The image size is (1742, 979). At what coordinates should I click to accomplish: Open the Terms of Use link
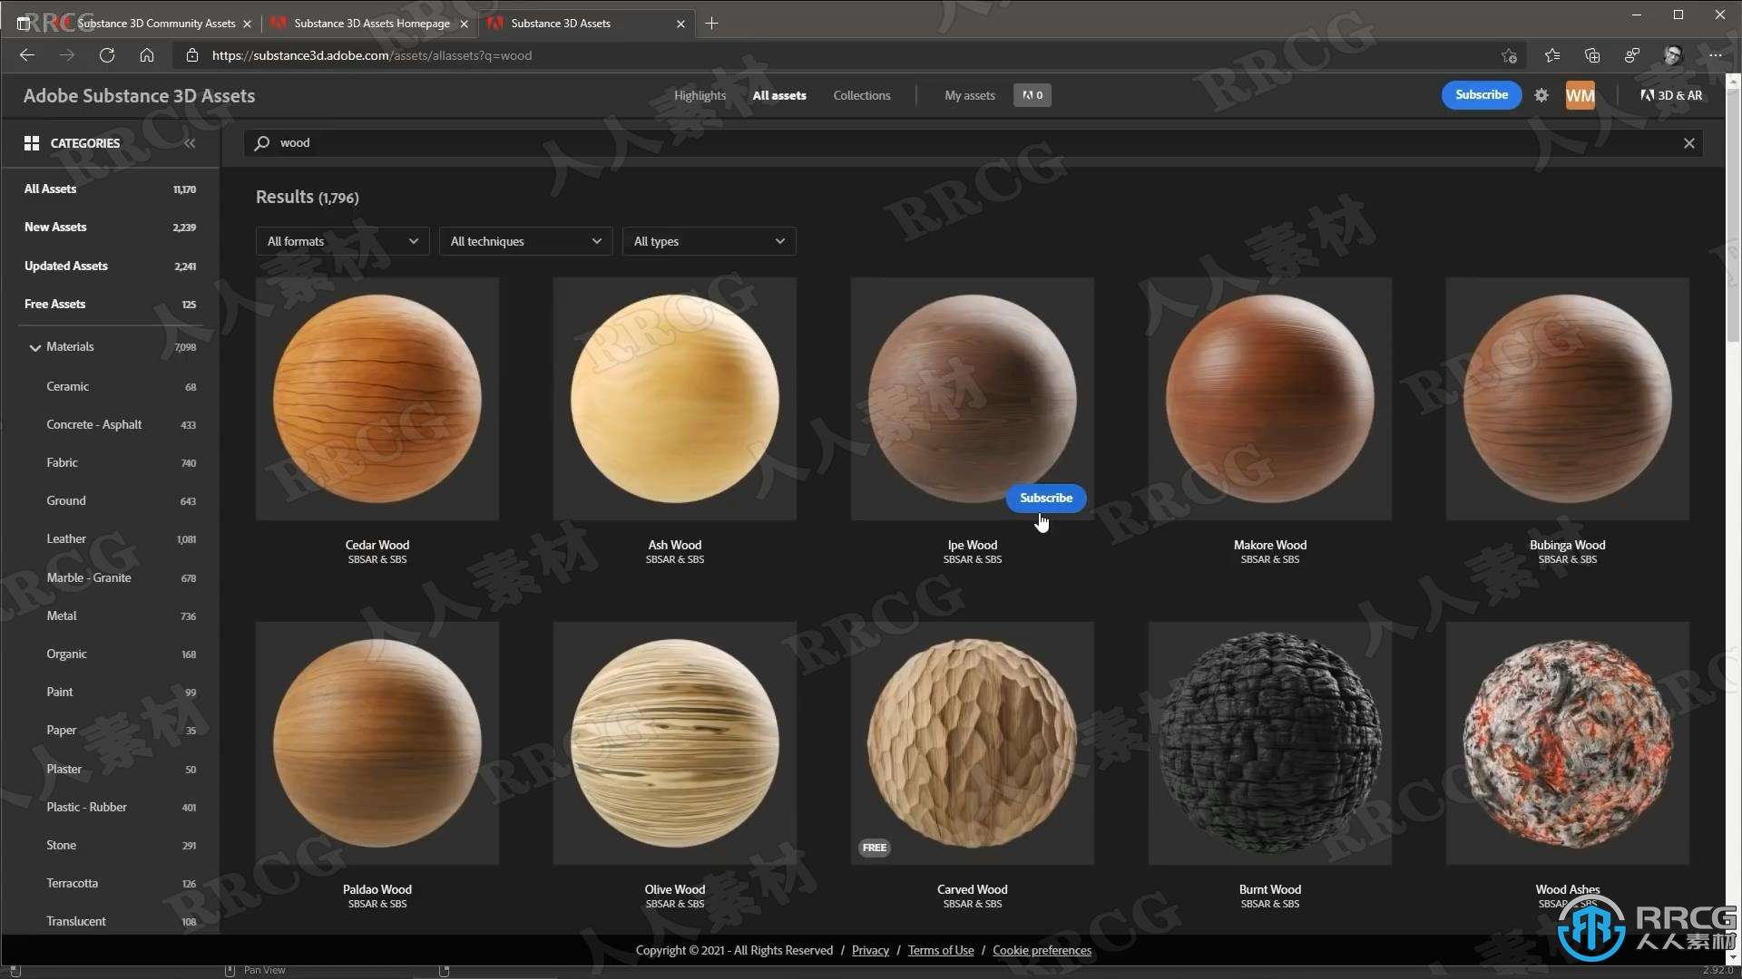(941, 950)
